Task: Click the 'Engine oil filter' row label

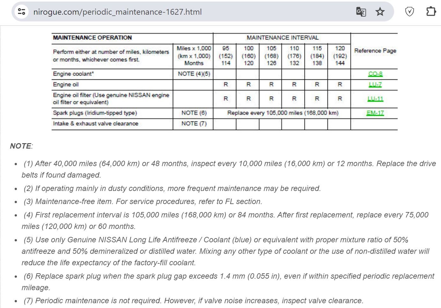Action: (x=111, y=99)
